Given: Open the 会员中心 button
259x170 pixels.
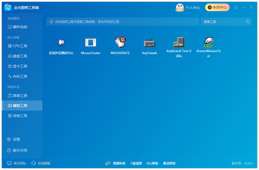Looking at the screenshot, I should (217, 7).
